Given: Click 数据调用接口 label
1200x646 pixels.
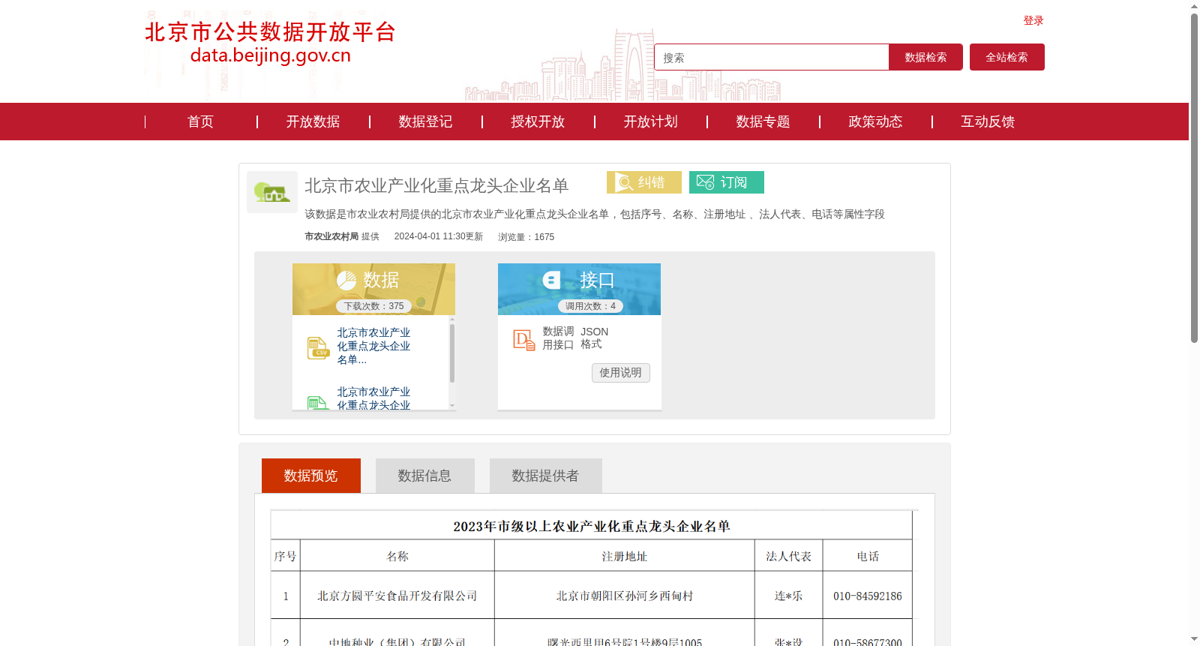Looking at the screenshot, I should pyautogui.click(x=558, y=338).
